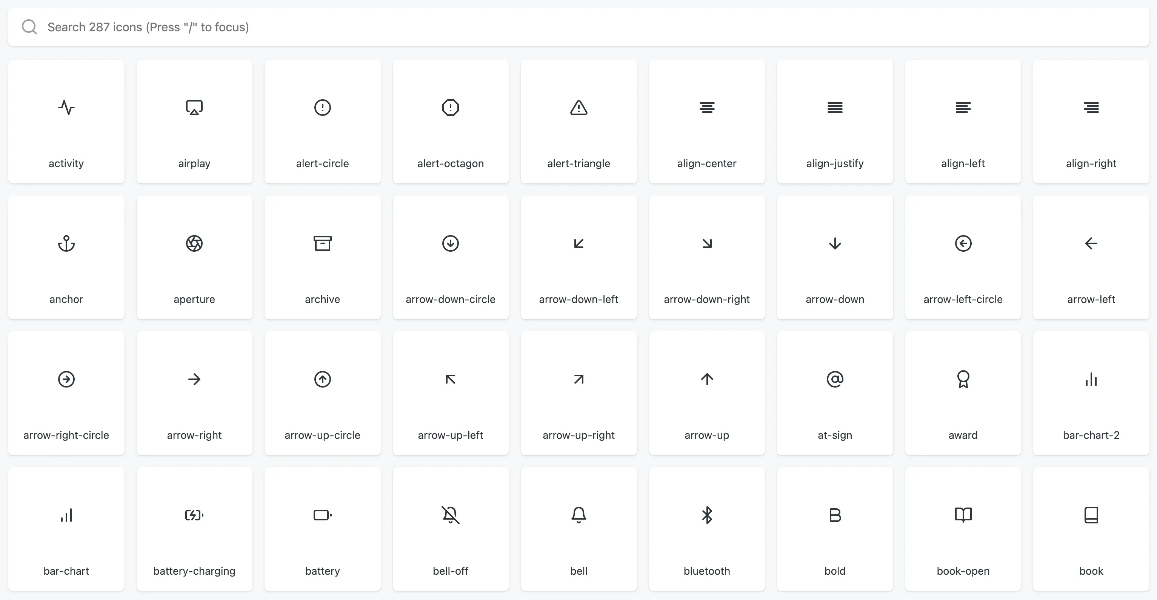Click the aperture icon
This screenshot has width=1157, height=600.
[x=194, y=244]
